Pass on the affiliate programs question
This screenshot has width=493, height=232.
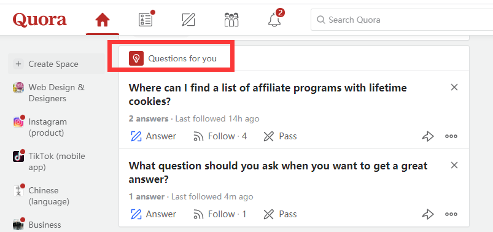click(x=280, y=136)
